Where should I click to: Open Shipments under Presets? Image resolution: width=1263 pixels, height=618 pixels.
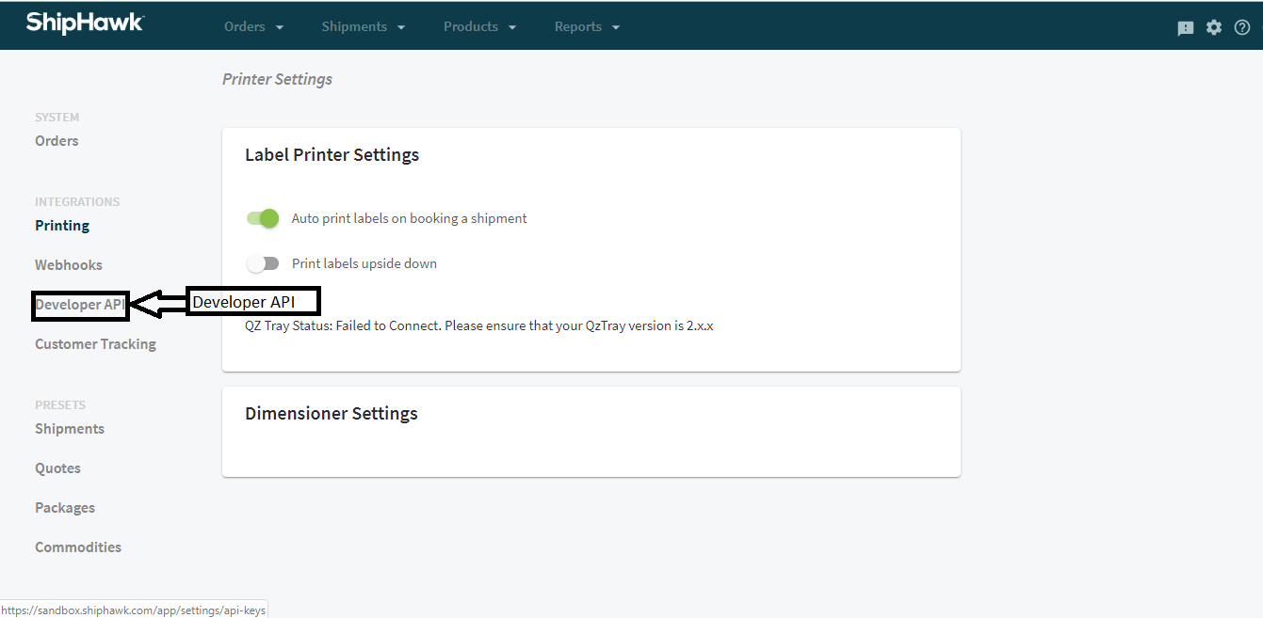(69, 428)
